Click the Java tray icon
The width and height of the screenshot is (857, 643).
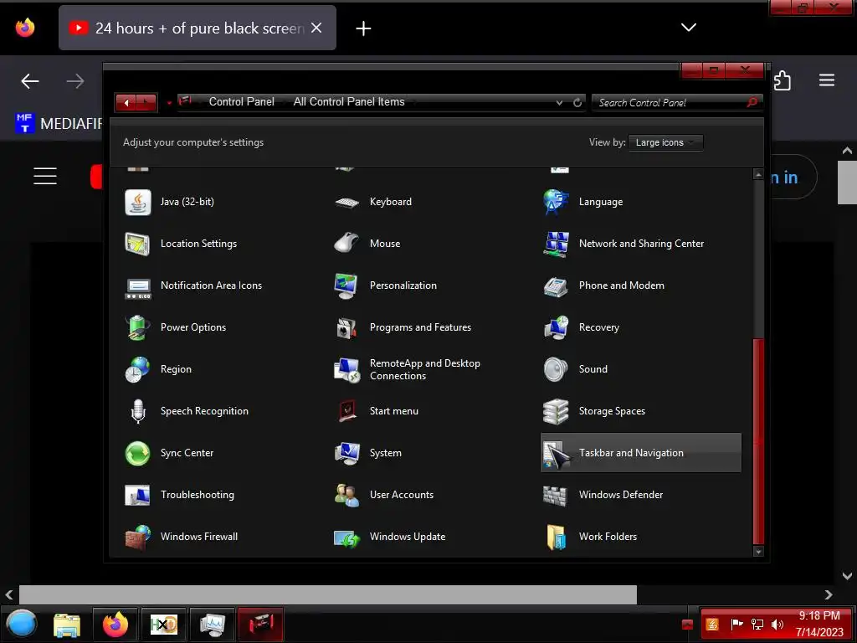(712, 625)
